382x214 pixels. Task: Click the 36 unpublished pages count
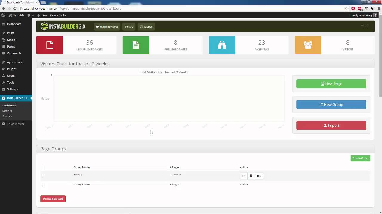90,43
